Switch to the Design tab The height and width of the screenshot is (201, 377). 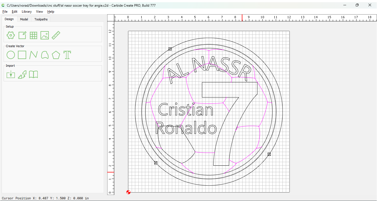[9, 19]
